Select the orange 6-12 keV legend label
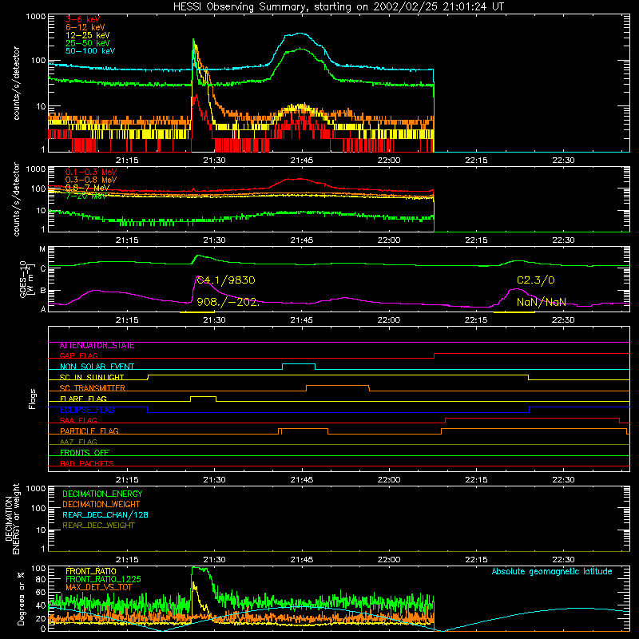Viewport: 639px width, 639px height. (x=85, y=27)
